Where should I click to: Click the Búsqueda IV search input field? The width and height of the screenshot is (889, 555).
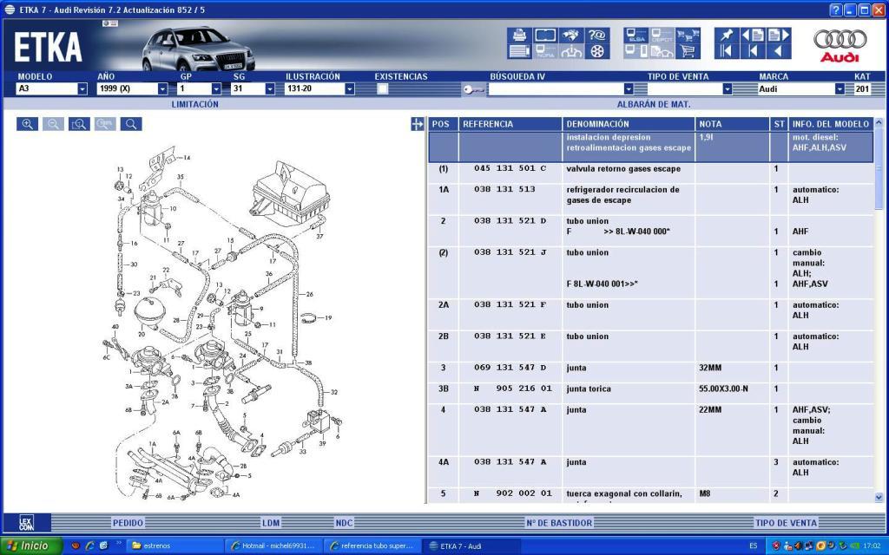pyautogui.click(x=556, y=89)
